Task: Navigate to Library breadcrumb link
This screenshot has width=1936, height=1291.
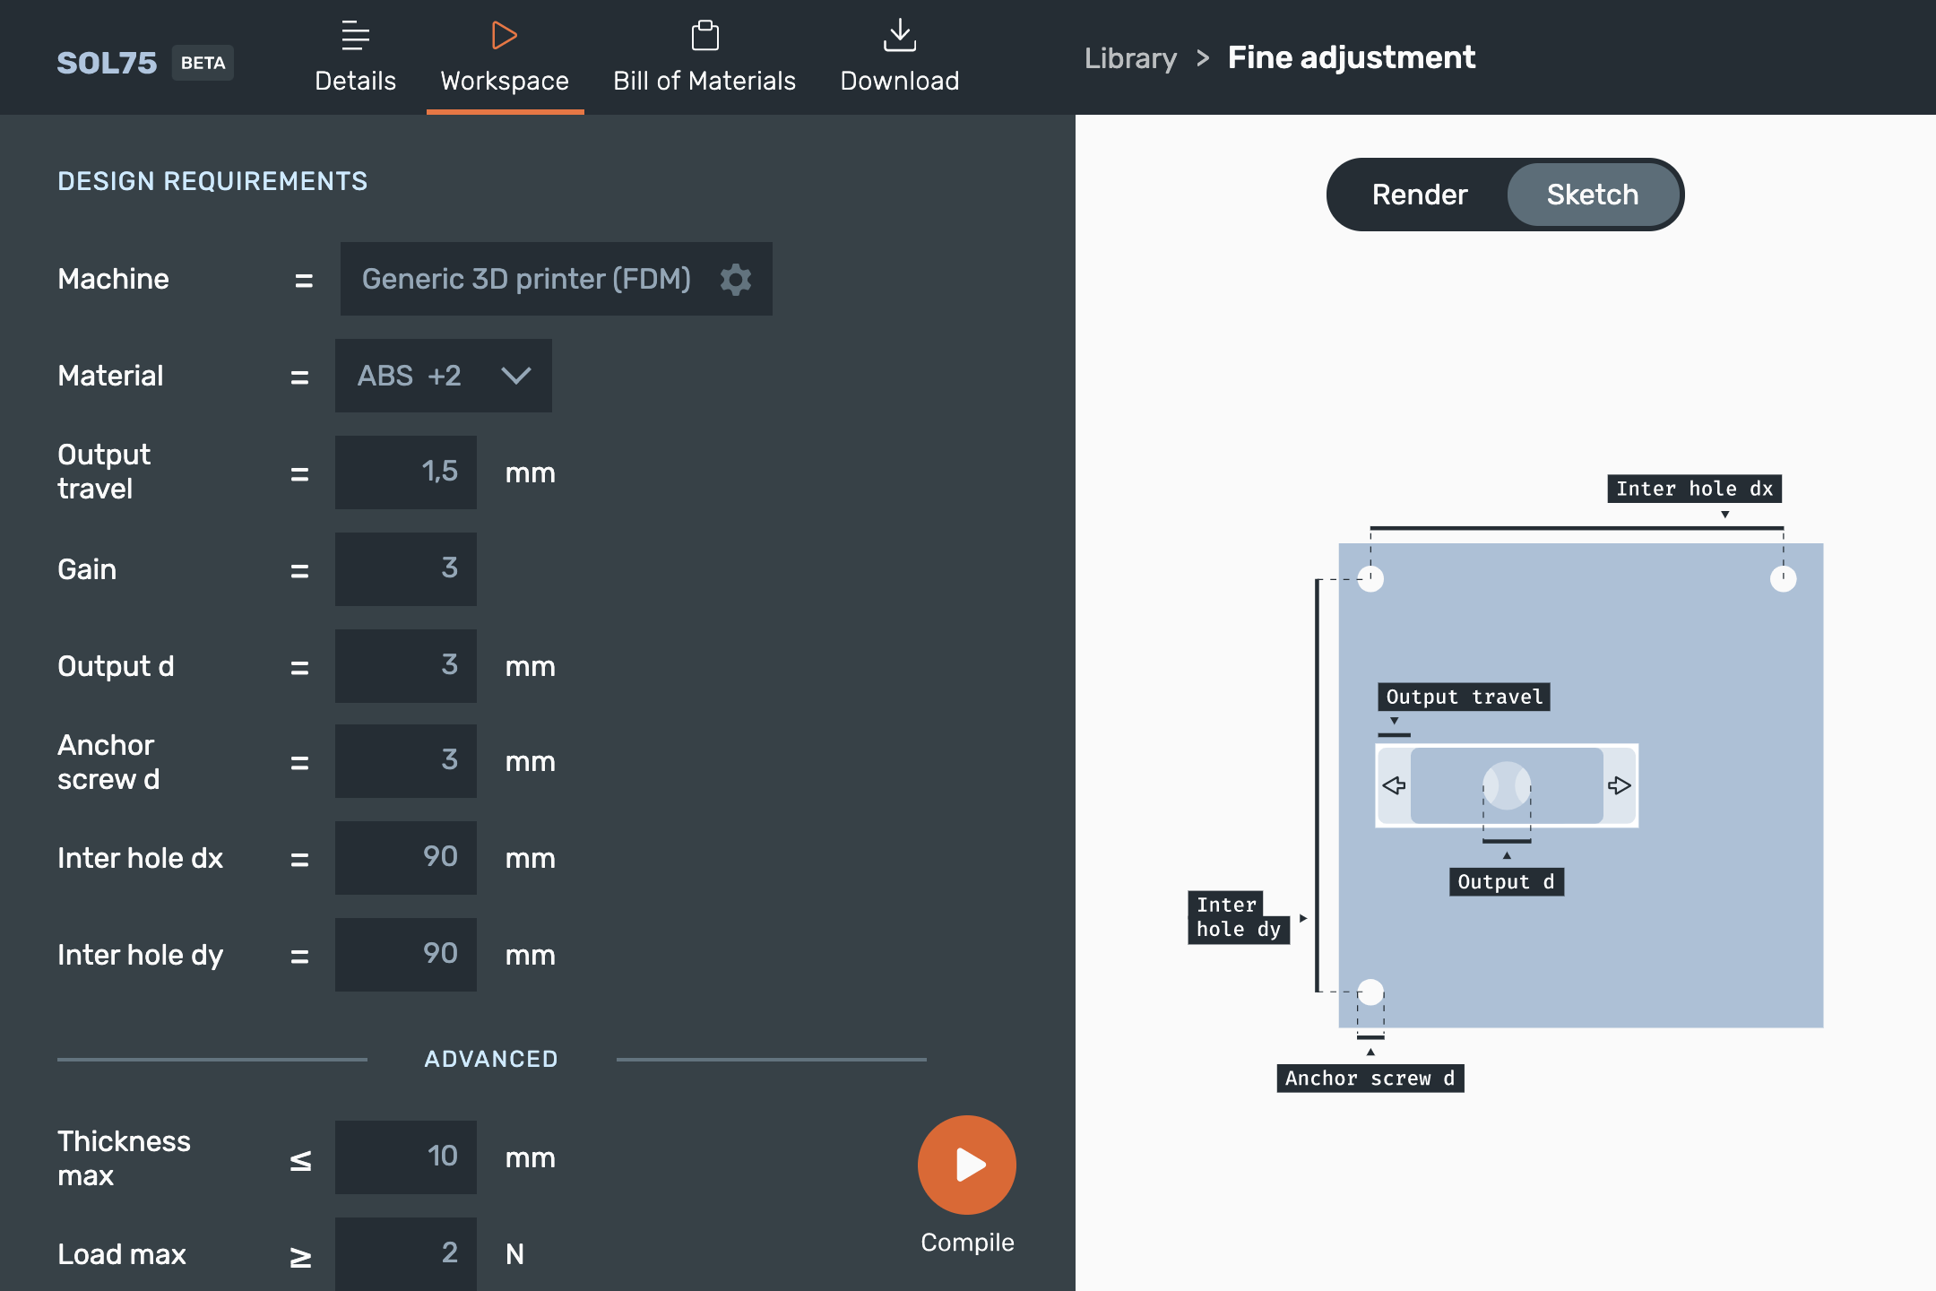Action: coord(1130,58)
